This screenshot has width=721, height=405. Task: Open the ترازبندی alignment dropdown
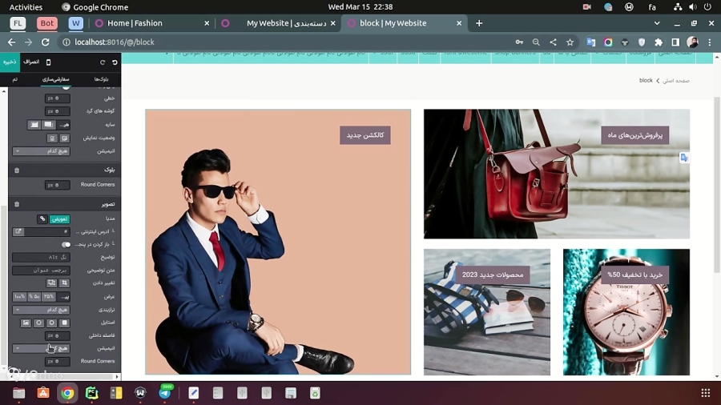[x=42, y=310]
